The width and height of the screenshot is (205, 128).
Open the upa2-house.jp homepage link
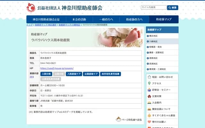coord(56,68)
